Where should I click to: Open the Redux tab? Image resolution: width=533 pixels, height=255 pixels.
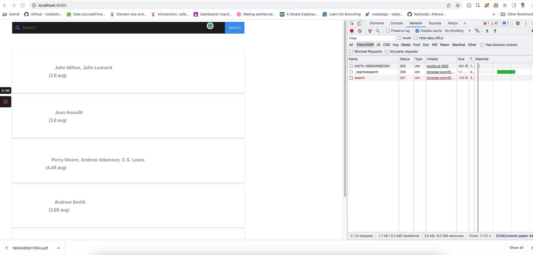pos(453,23)
